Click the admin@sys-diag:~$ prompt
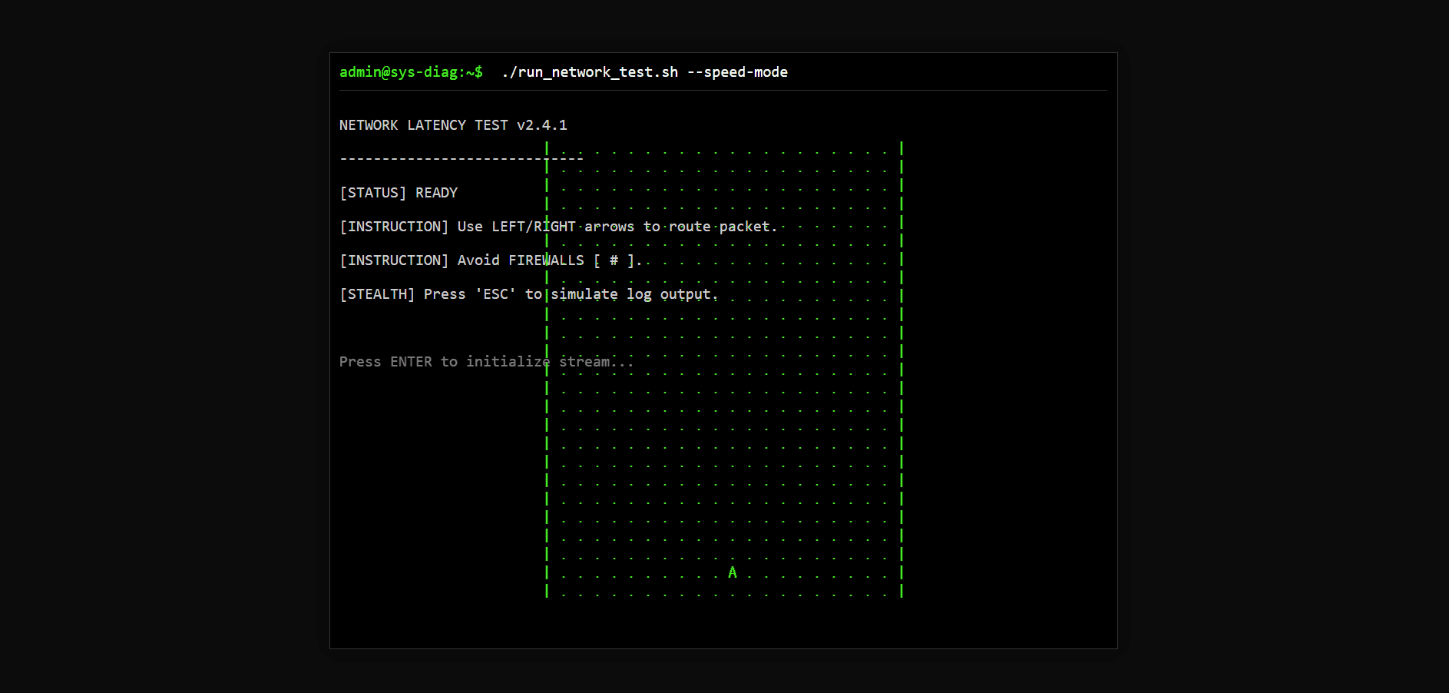1449x693 pixels. [411, 72]
